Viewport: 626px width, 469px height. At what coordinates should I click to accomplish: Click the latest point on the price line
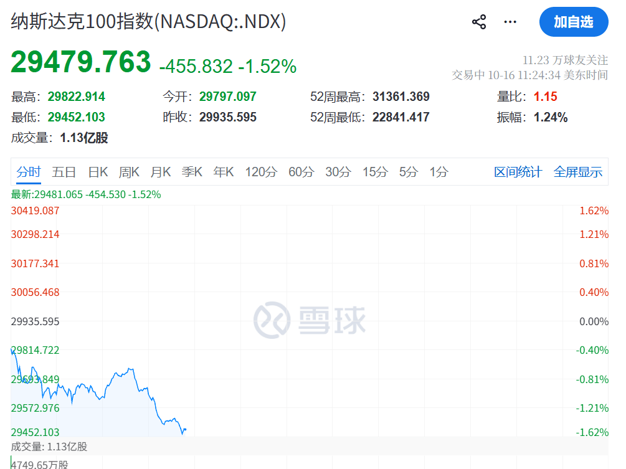(185, 430)
